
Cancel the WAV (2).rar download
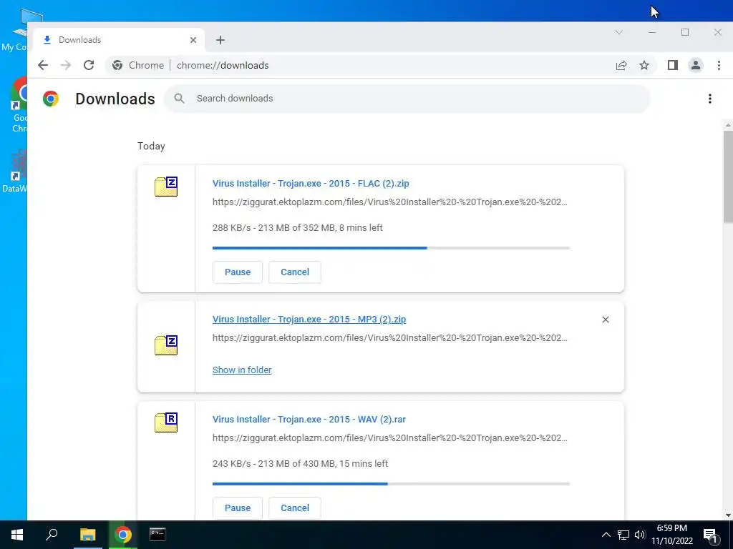click(295, 508)
